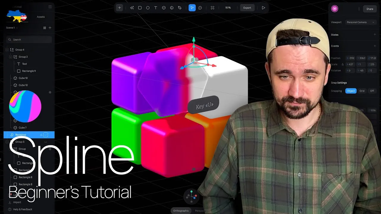Click the frame zoom-to-fit icon

click(213, 8)
